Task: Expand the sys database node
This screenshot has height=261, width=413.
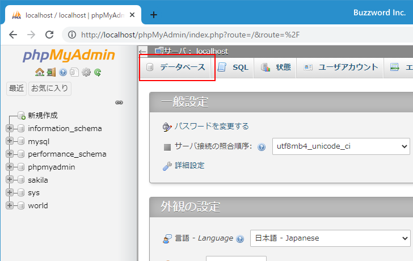Action: 10,192
